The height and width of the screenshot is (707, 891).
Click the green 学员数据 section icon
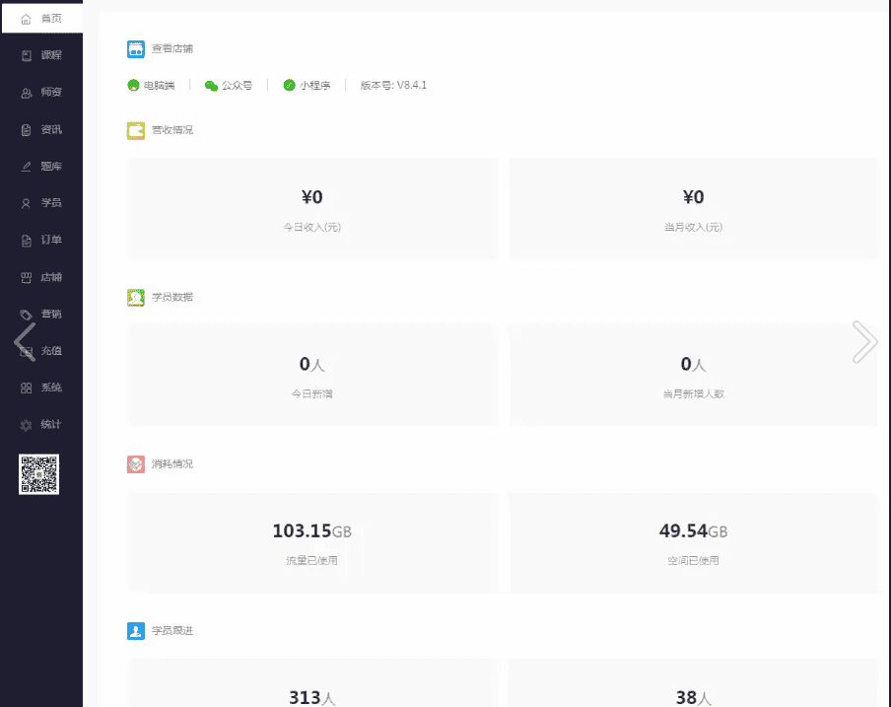pos(136,297)
